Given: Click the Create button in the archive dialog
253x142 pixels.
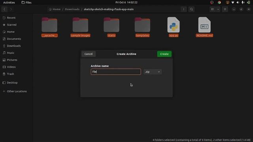Looking at the screenshot, I should coord(164,54).
